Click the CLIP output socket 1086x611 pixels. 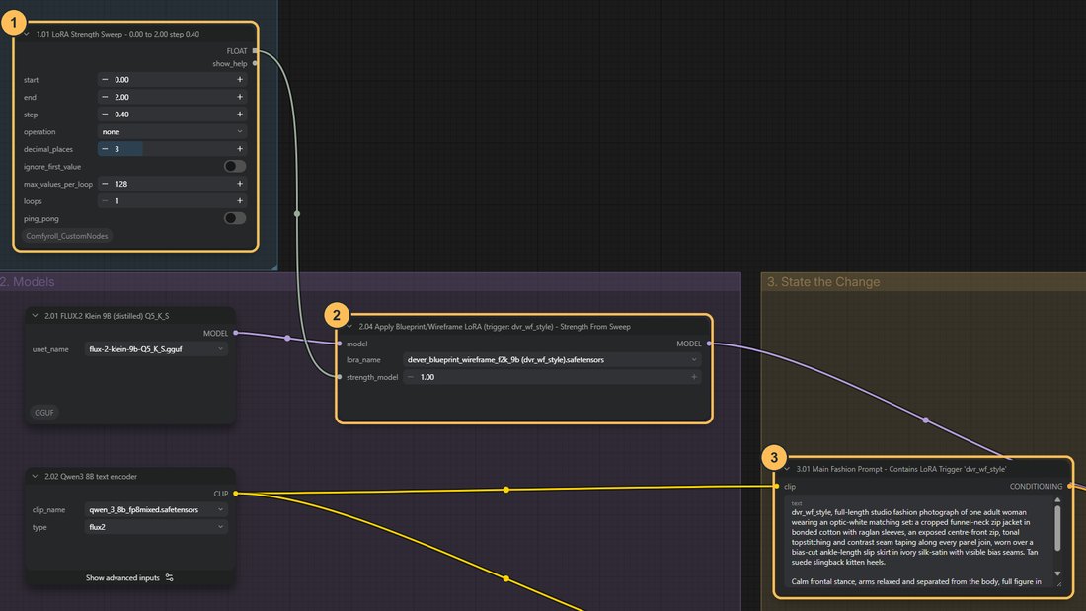click(x=236, y=494)
